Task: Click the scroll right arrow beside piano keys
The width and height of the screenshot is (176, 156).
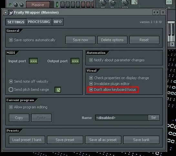Action: tap(172, 44)
